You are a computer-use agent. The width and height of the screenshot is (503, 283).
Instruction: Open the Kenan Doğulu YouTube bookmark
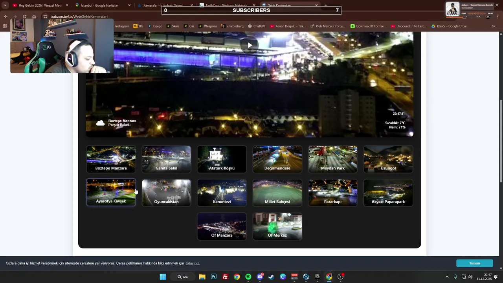point(288,26)
